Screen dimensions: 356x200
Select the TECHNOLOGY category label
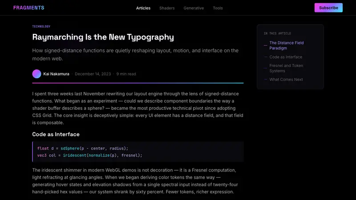tap(41, 27)
